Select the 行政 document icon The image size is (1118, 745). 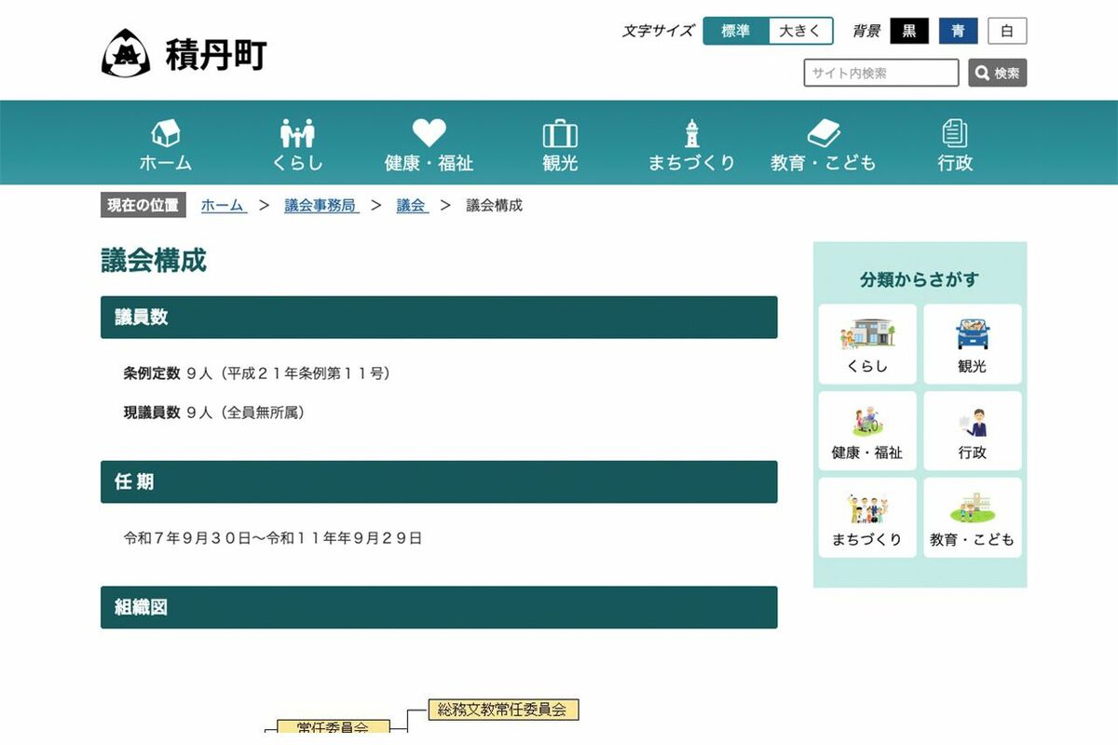coord(955,134)
